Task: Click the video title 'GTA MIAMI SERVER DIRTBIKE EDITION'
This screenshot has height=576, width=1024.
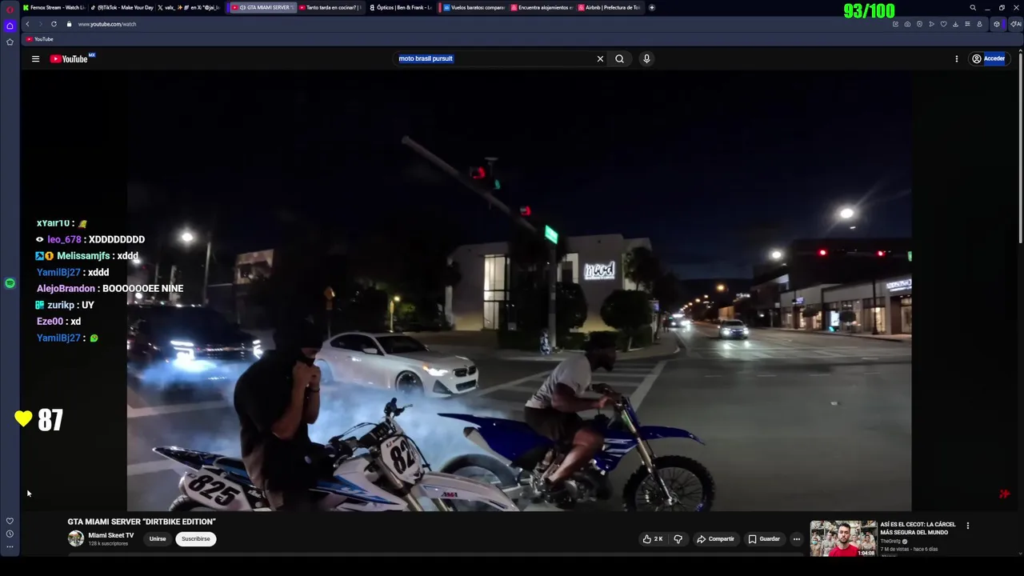Action: pos(142,522)
